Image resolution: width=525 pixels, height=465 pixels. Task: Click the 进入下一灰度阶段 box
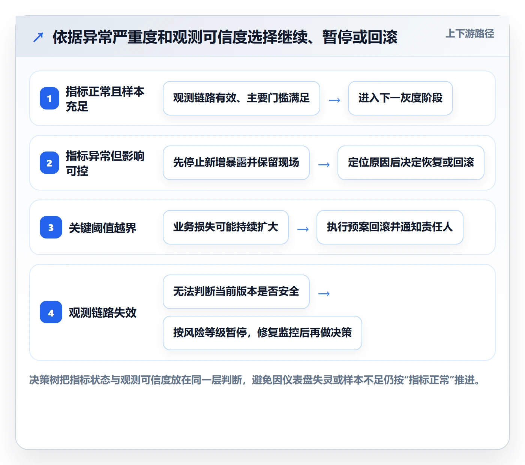[x=400, y=98]
